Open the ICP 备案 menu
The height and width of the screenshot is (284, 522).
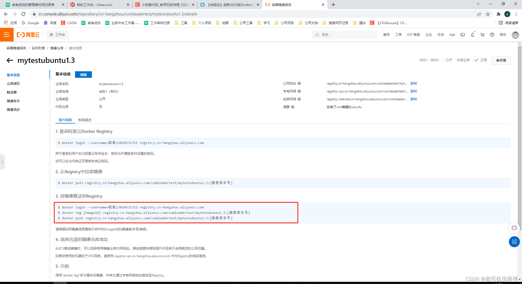[x=414, y=35]
